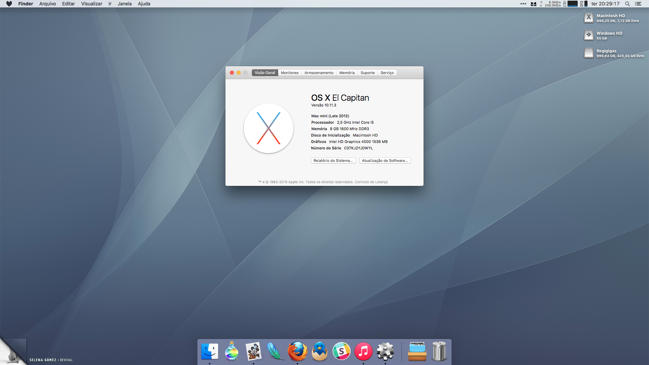Click the album artwork corner widget
Image resolution: width=649 pixels, height=365 pixels.
tap(13, 351)
